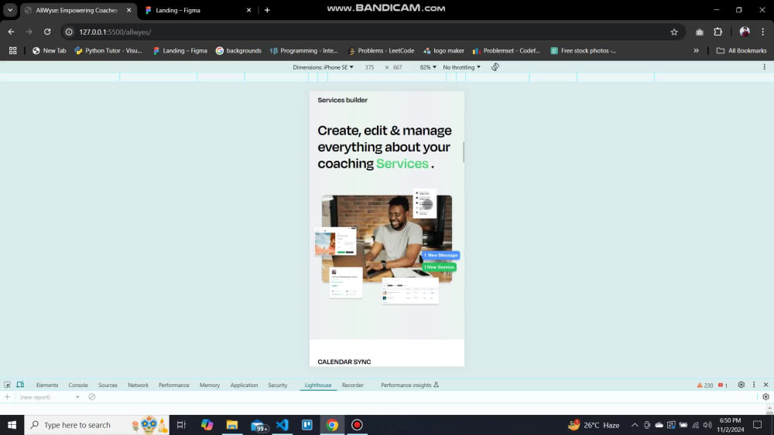Click the browser back arrow
The width and height of the screenshot is (774, 435).
pos(11,32)
